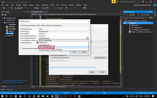
Task: Open the Build menu
Action: click(25, 5)
